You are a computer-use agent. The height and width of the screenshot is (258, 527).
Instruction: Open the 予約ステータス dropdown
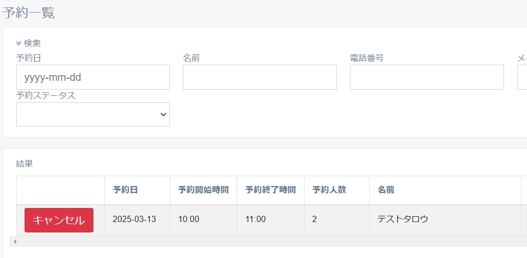click(x=93, y=114)
